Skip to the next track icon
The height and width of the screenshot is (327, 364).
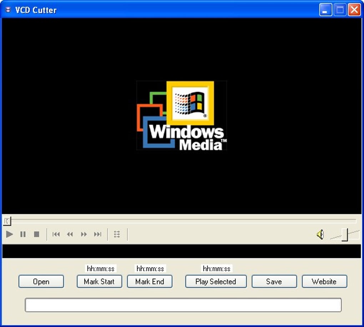[x=98, y=234]
